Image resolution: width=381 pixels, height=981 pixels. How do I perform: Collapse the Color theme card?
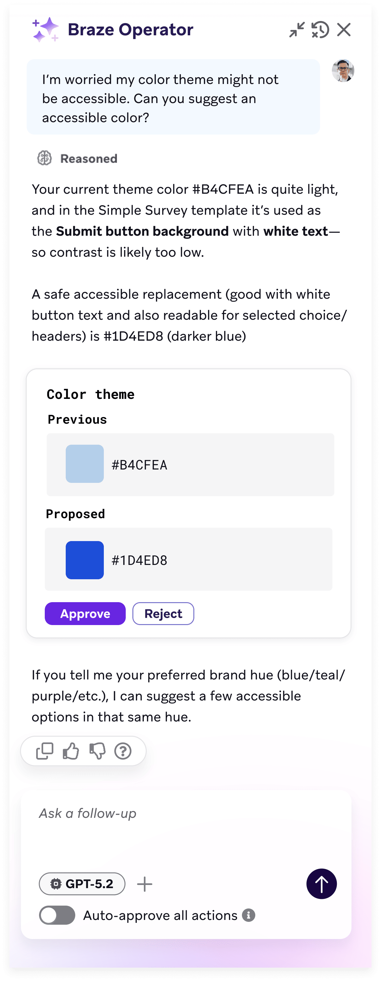90,394
